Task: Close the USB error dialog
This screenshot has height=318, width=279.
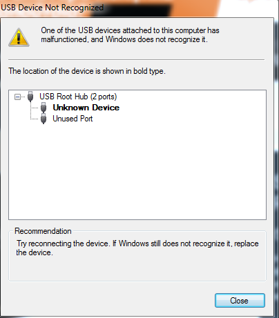Action: click(x=240, y=301)
